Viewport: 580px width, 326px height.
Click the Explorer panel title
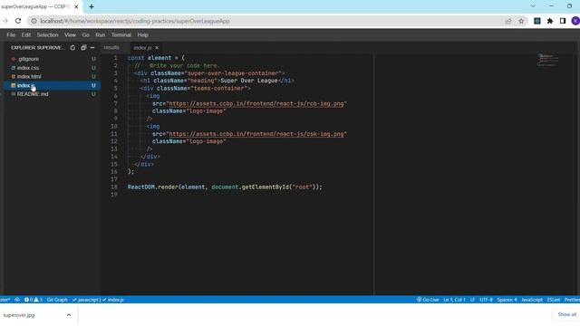(38, 48)
